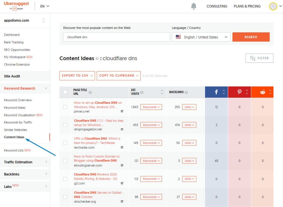Click the Ubersuggest logo
This screenshot has width=283, height=207.
(x=16, y=6)
